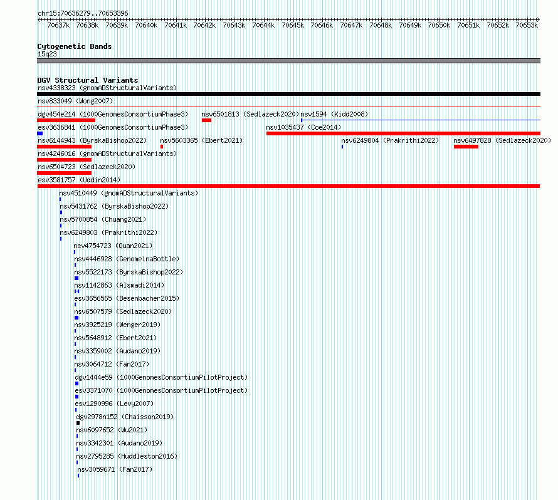Click nsv3359002 (Audano2019) label
Image resolution: width=558 pixels, height=500 pixels.
pyautogui.click(x=117, y=351)
